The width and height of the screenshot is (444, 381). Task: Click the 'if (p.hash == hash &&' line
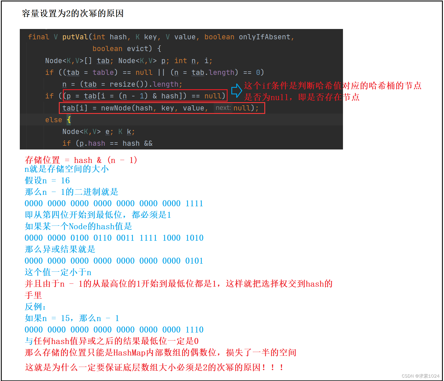click(x=107, y=143)
